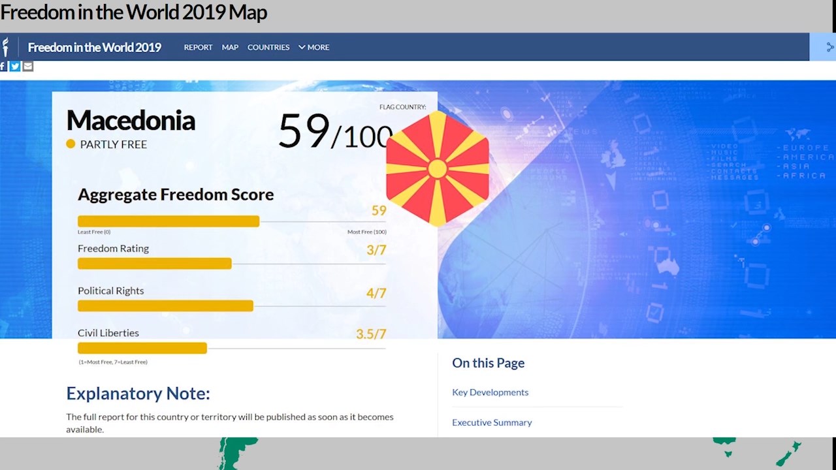Click the Freedom in the World 2019 Map caption
The image size is (836, 470).
tap(134, 12)
